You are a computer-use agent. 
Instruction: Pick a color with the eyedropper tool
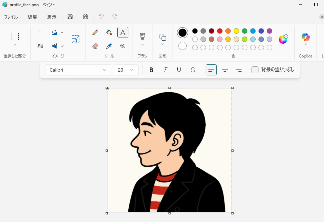(x=109, y=46)
